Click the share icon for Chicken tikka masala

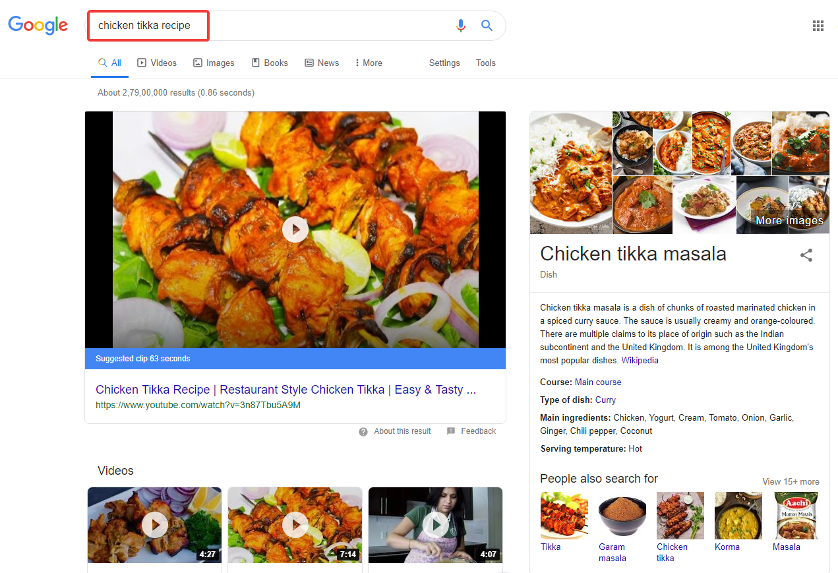coord(806,256)
